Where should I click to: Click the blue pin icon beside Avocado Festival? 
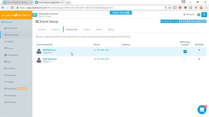click(35, 15)
